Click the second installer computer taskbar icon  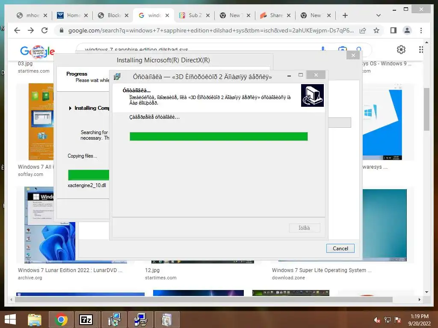point(141,319)
